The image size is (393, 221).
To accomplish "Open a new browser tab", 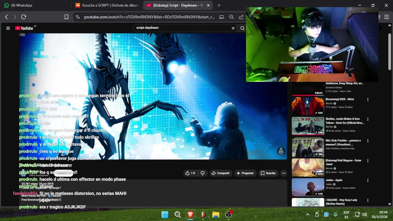I will pyautogui.click(x=219, y=5).
